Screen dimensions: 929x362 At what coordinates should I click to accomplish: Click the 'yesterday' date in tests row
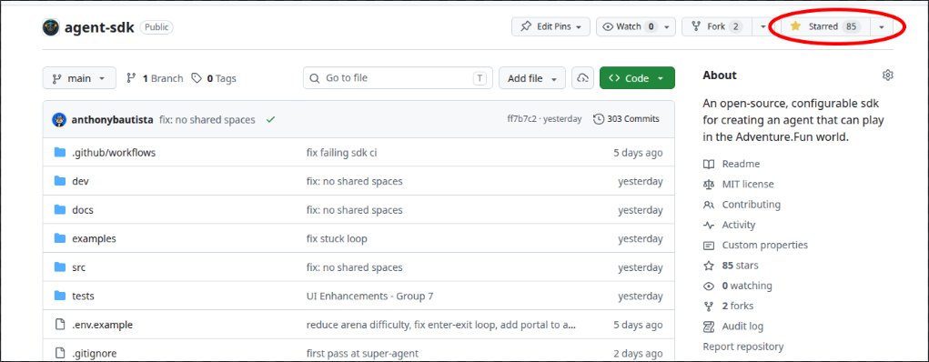point(641,297)
